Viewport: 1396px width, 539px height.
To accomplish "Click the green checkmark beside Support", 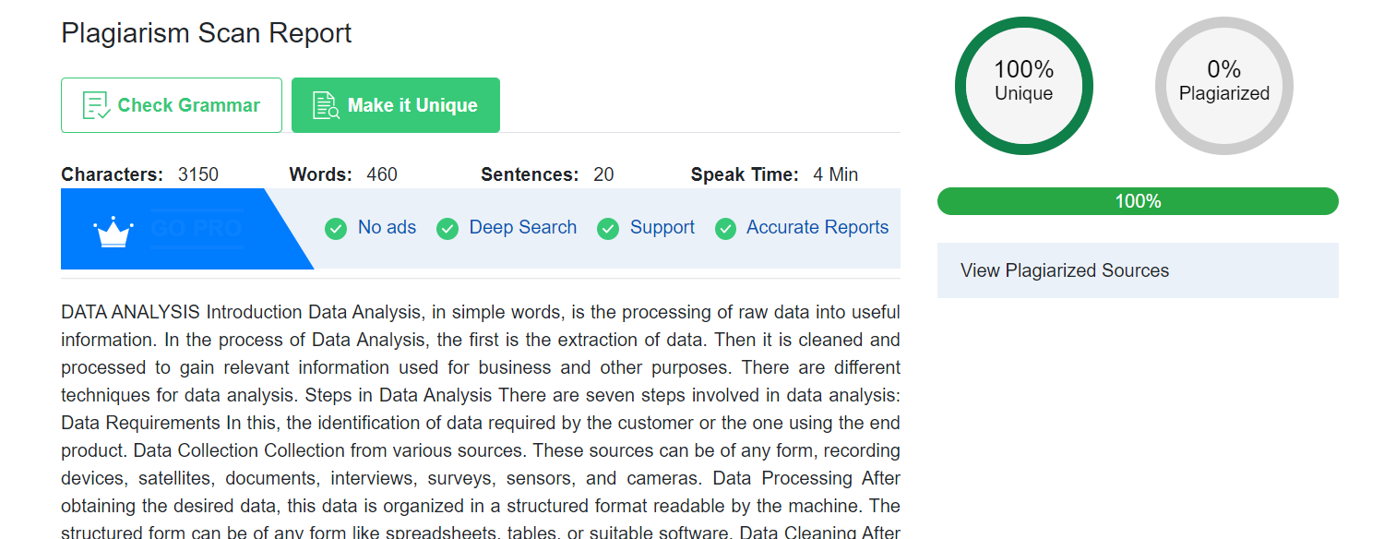I will click(x=608, y=229).
